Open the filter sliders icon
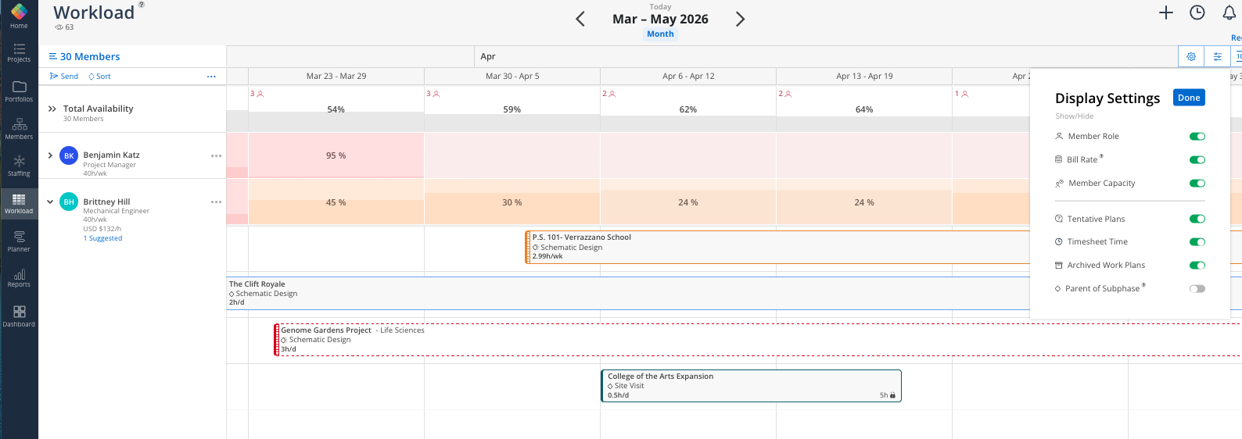1242x439 pixels. pyautogui.click(x=1217, y=56)
